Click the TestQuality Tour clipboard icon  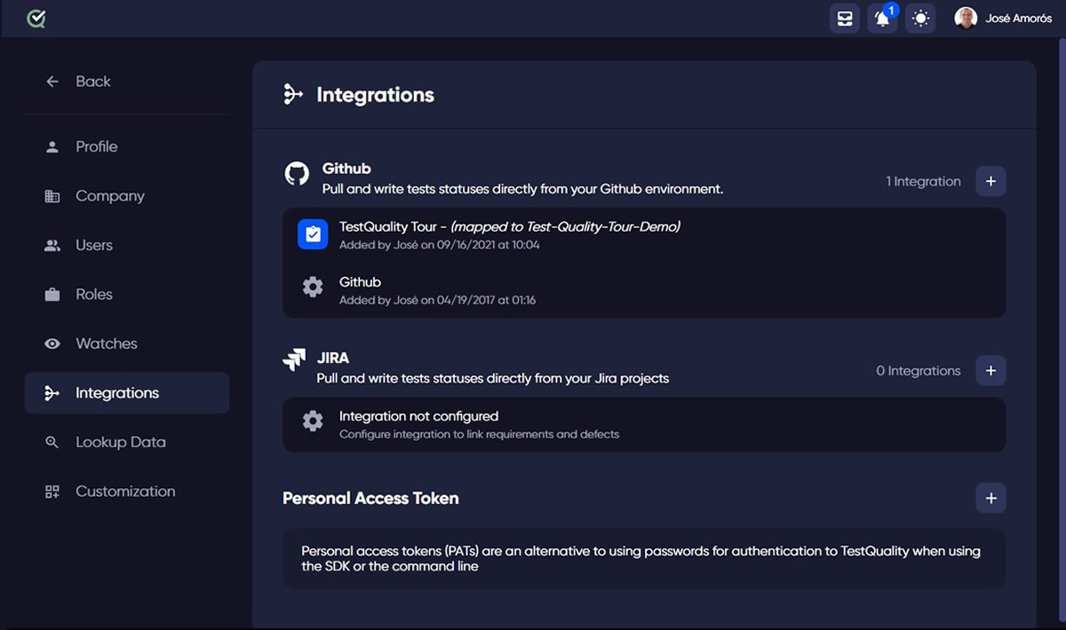coord(313,234)
